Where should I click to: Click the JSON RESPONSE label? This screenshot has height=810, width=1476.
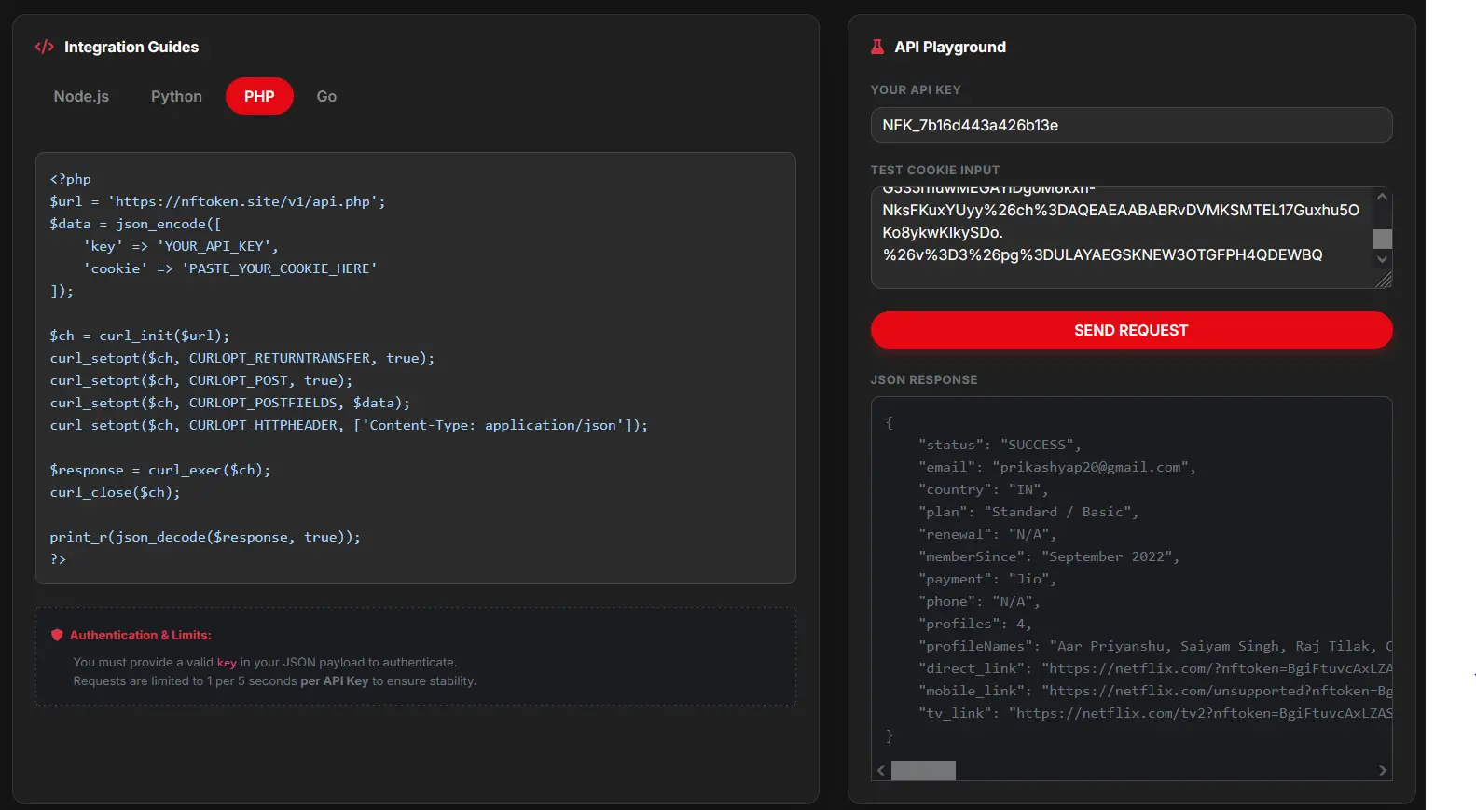click(x=924, y=379)
